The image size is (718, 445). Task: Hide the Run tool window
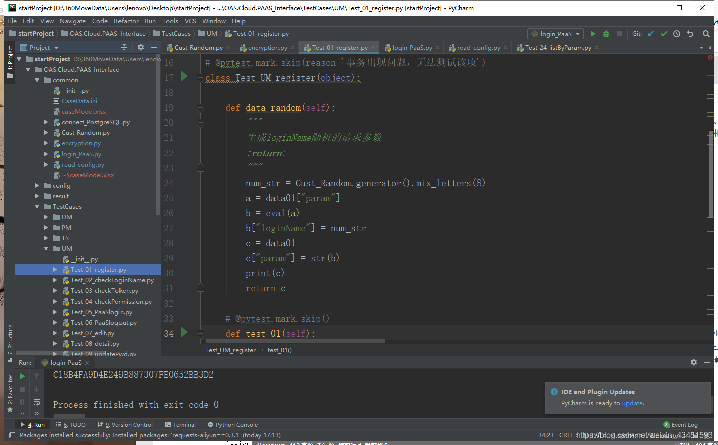[x=707, y=362]
